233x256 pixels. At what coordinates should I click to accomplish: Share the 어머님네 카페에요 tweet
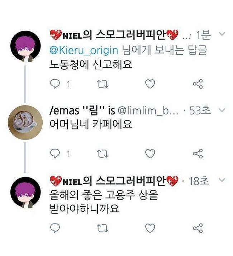pyautogui.click(x=198, y=154)
